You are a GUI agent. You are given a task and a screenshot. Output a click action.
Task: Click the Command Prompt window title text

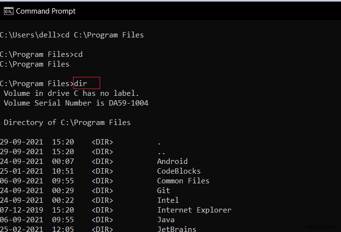pyautogui.click(x=46, y=11)
